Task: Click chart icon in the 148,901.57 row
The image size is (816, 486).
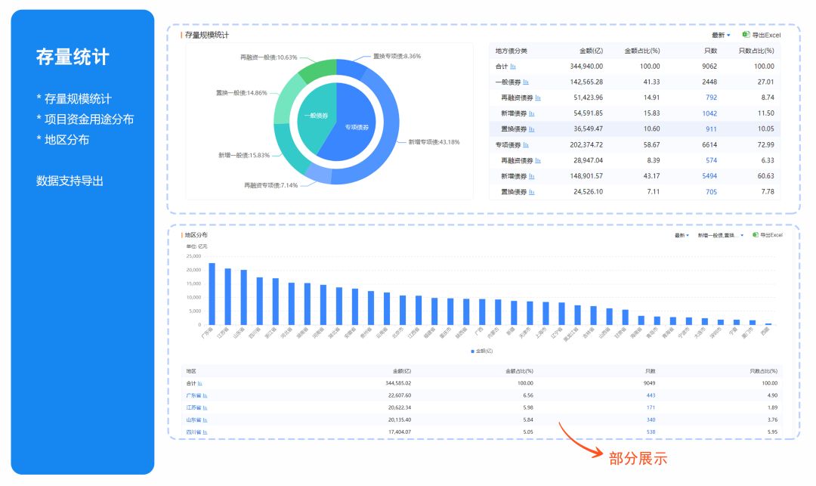Action: pos(531,176)
